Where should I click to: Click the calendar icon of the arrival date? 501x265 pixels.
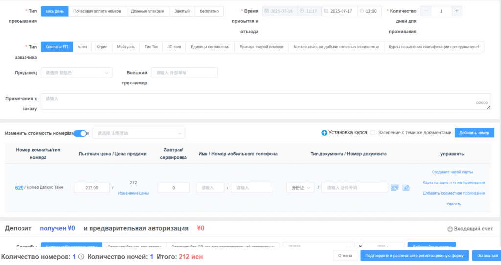click(267, 11)
